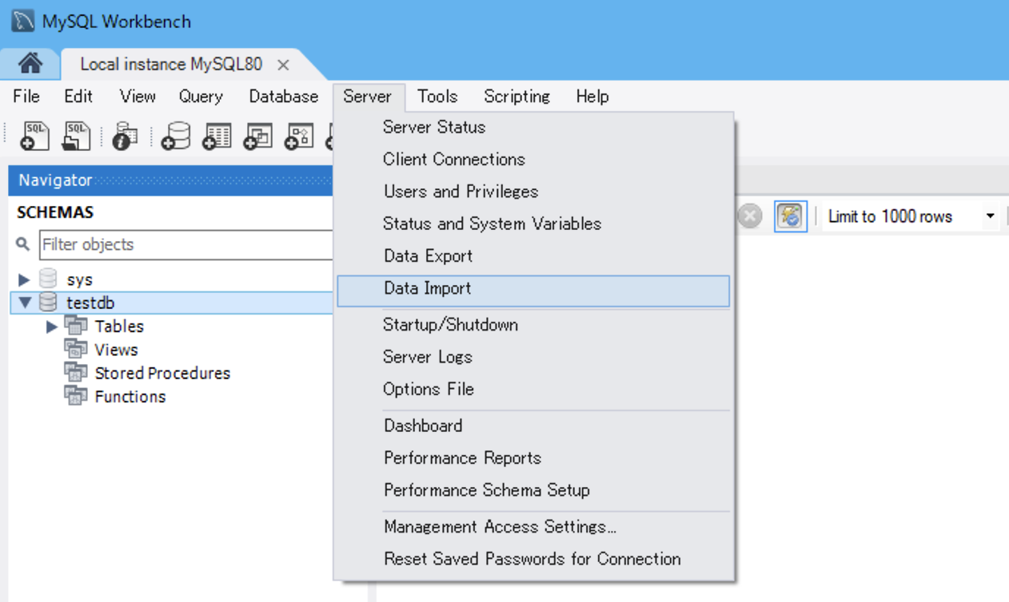Create a new view icon
Image resolution: width=1009 pixels, height=602 pixels.
pyautogui.click(x=258, y=137)
